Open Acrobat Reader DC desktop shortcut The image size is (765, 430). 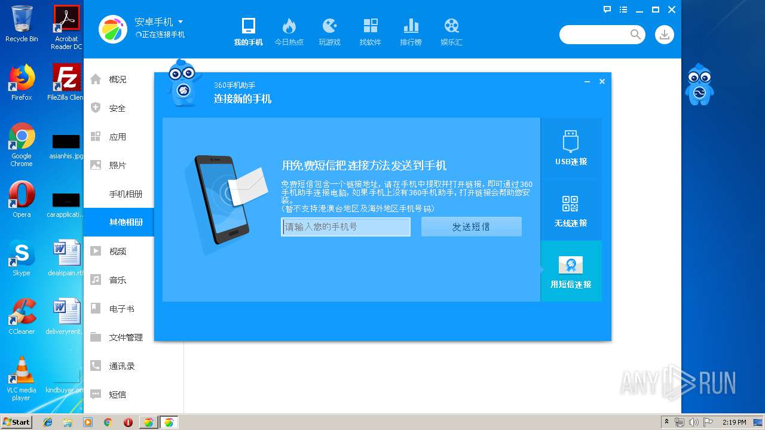point(66,27)
